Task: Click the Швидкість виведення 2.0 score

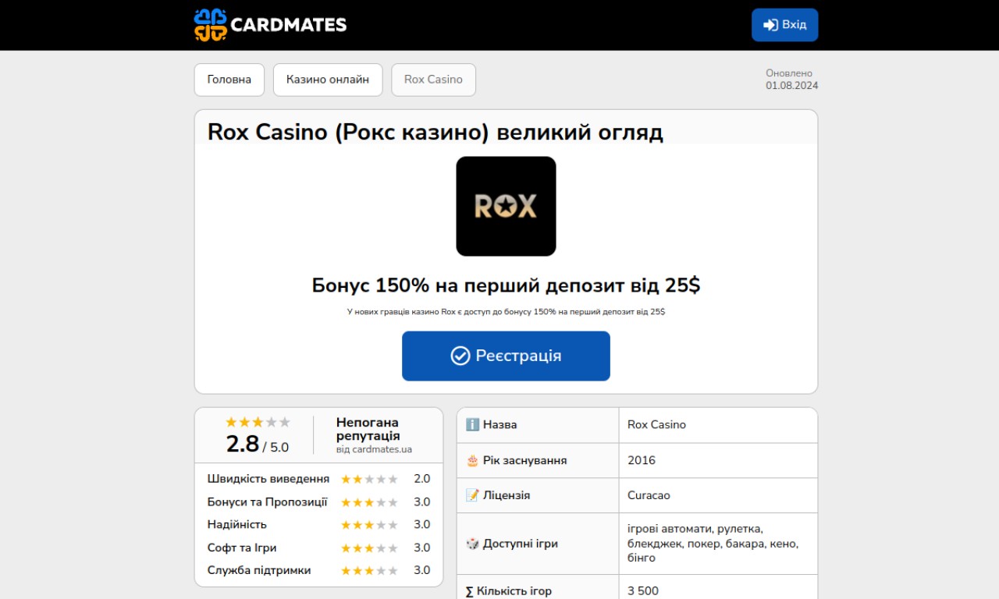Action: [421, 479]
